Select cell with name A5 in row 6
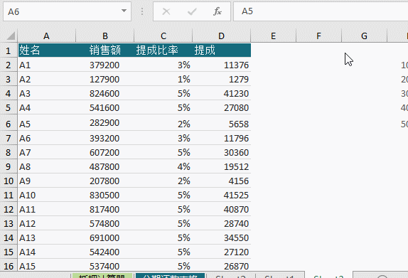408x278 pixels. coord(47,123)
